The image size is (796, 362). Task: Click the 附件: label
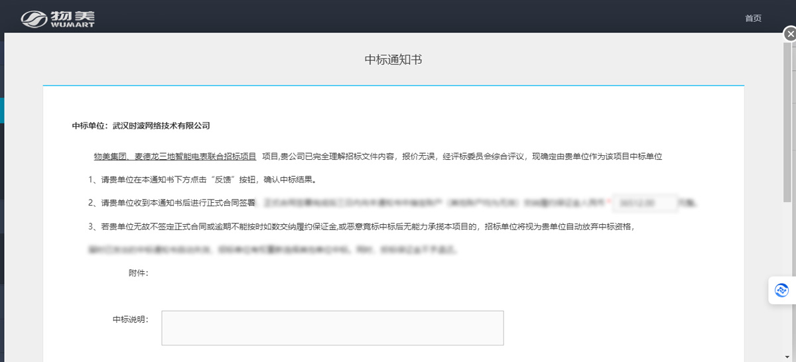(139, 272)
